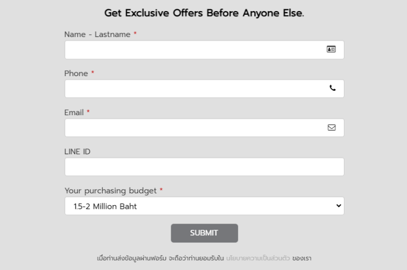Image resolution: width=407 pixels, height=270 pixels.
Task: Click the ID card icon in name field
Action: coord(331,49)
